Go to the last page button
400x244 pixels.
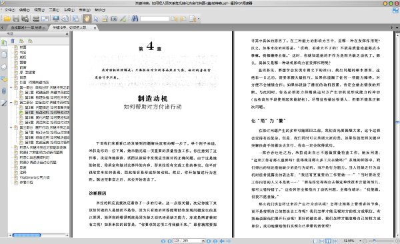215,241
